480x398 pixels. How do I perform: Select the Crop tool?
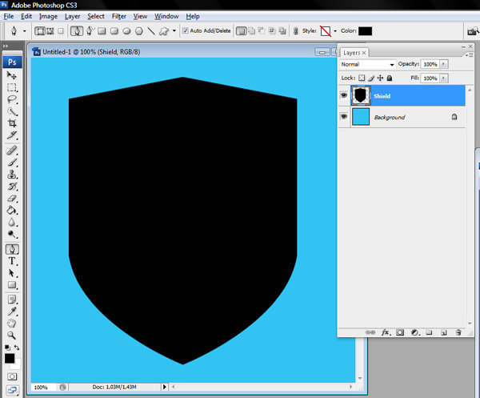coord(12,123)
